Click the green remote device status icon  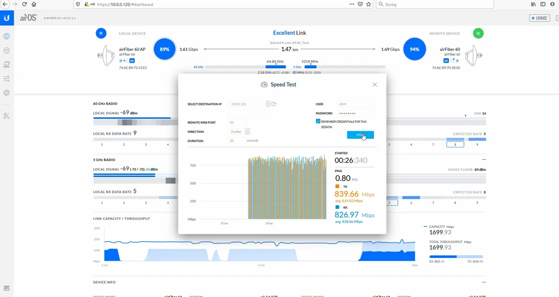(478, 33)
